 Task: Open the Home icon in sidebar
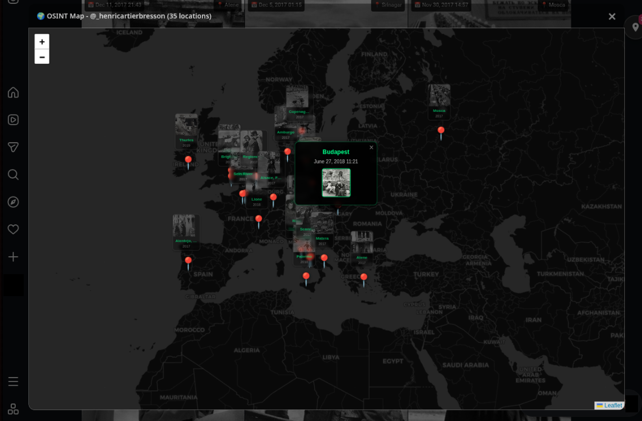click(13, 93)
